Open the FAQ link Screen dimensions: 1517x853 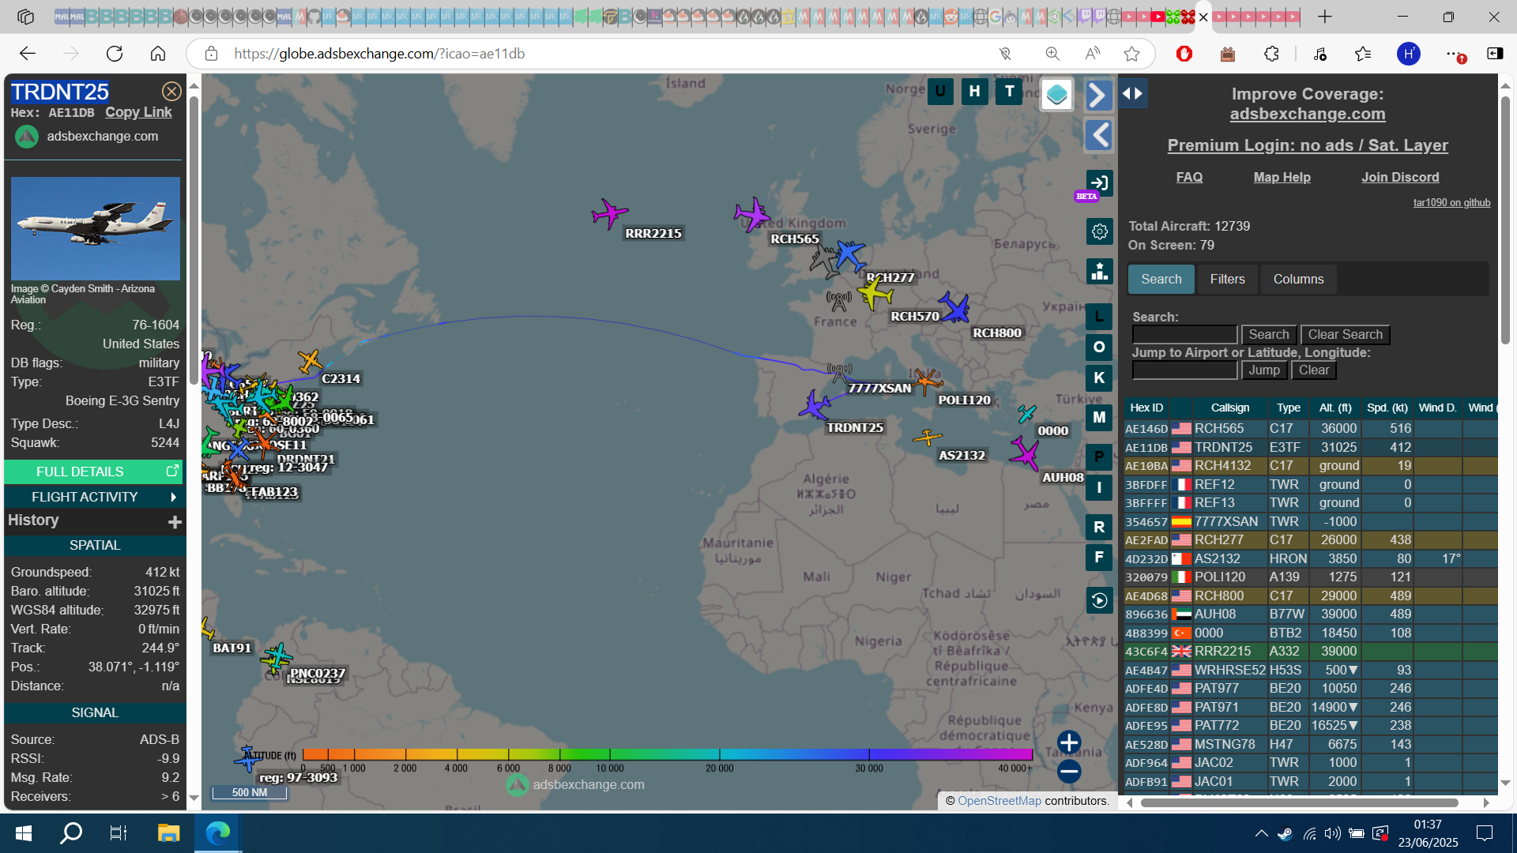click(1189, 178)
